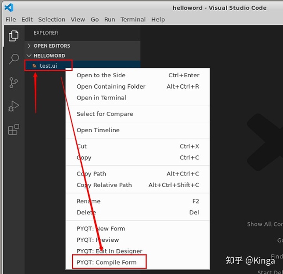Screen dimensions: 283x274
Task: Choose PYQT: Compile Form
Action: point(138,262)
